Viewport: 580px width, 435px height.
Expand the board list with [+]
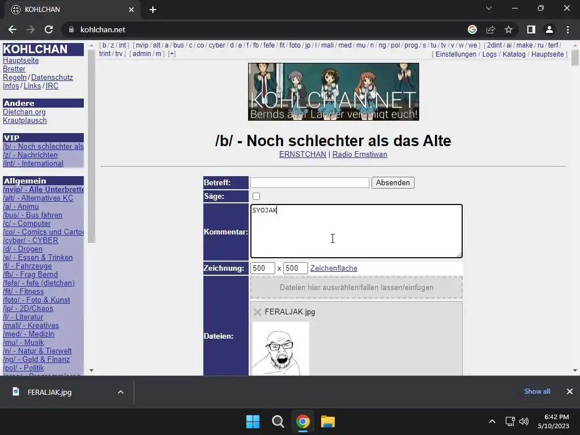[172, 54]
